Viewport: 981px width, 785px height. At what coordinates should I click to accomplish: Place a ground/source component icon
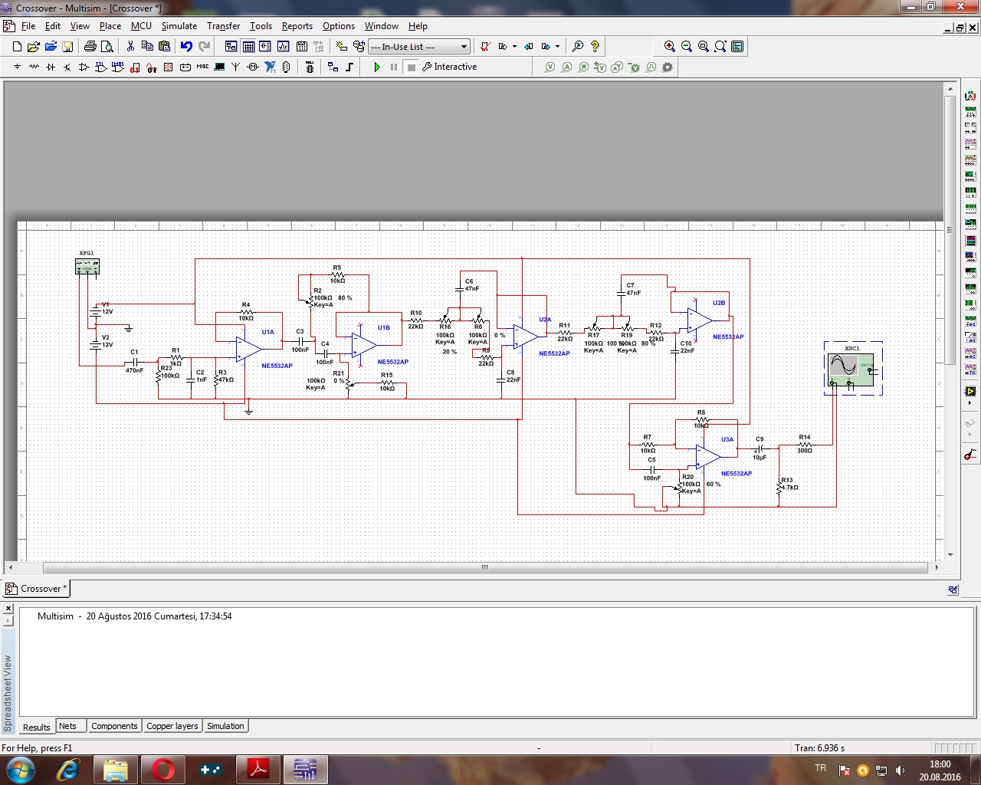pos(17,67)
